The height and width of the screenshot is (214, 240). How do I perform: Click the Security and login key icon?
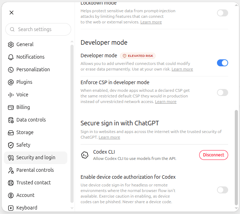pos(11,158)
